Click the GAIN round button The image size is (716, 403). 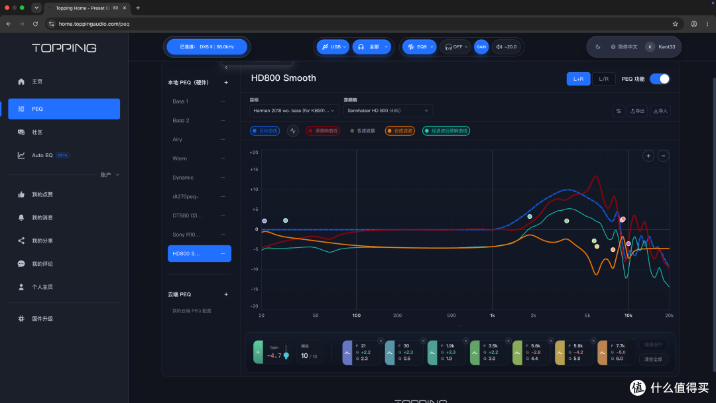pos(481,46)
